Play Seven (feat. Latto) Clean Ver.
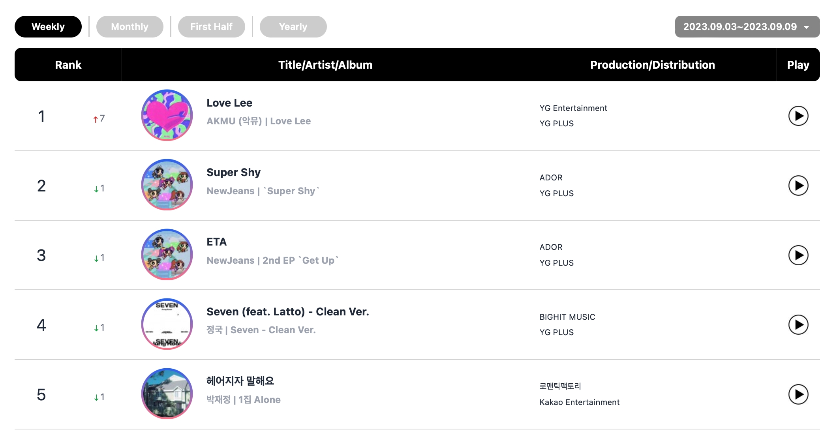The image size is (837, 435). click(798, 325)
